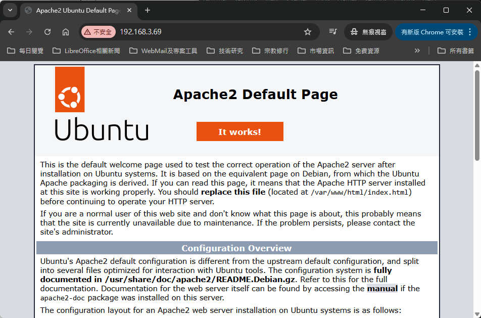Open the LibreOffice相關新聞 bookmark folder
This screenshot has height=318, width=481.
pyautogui.click(x=86, y=51)
